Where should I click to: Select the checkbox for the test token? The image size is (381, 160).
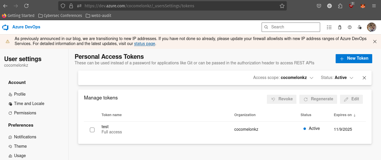point(92,130)
